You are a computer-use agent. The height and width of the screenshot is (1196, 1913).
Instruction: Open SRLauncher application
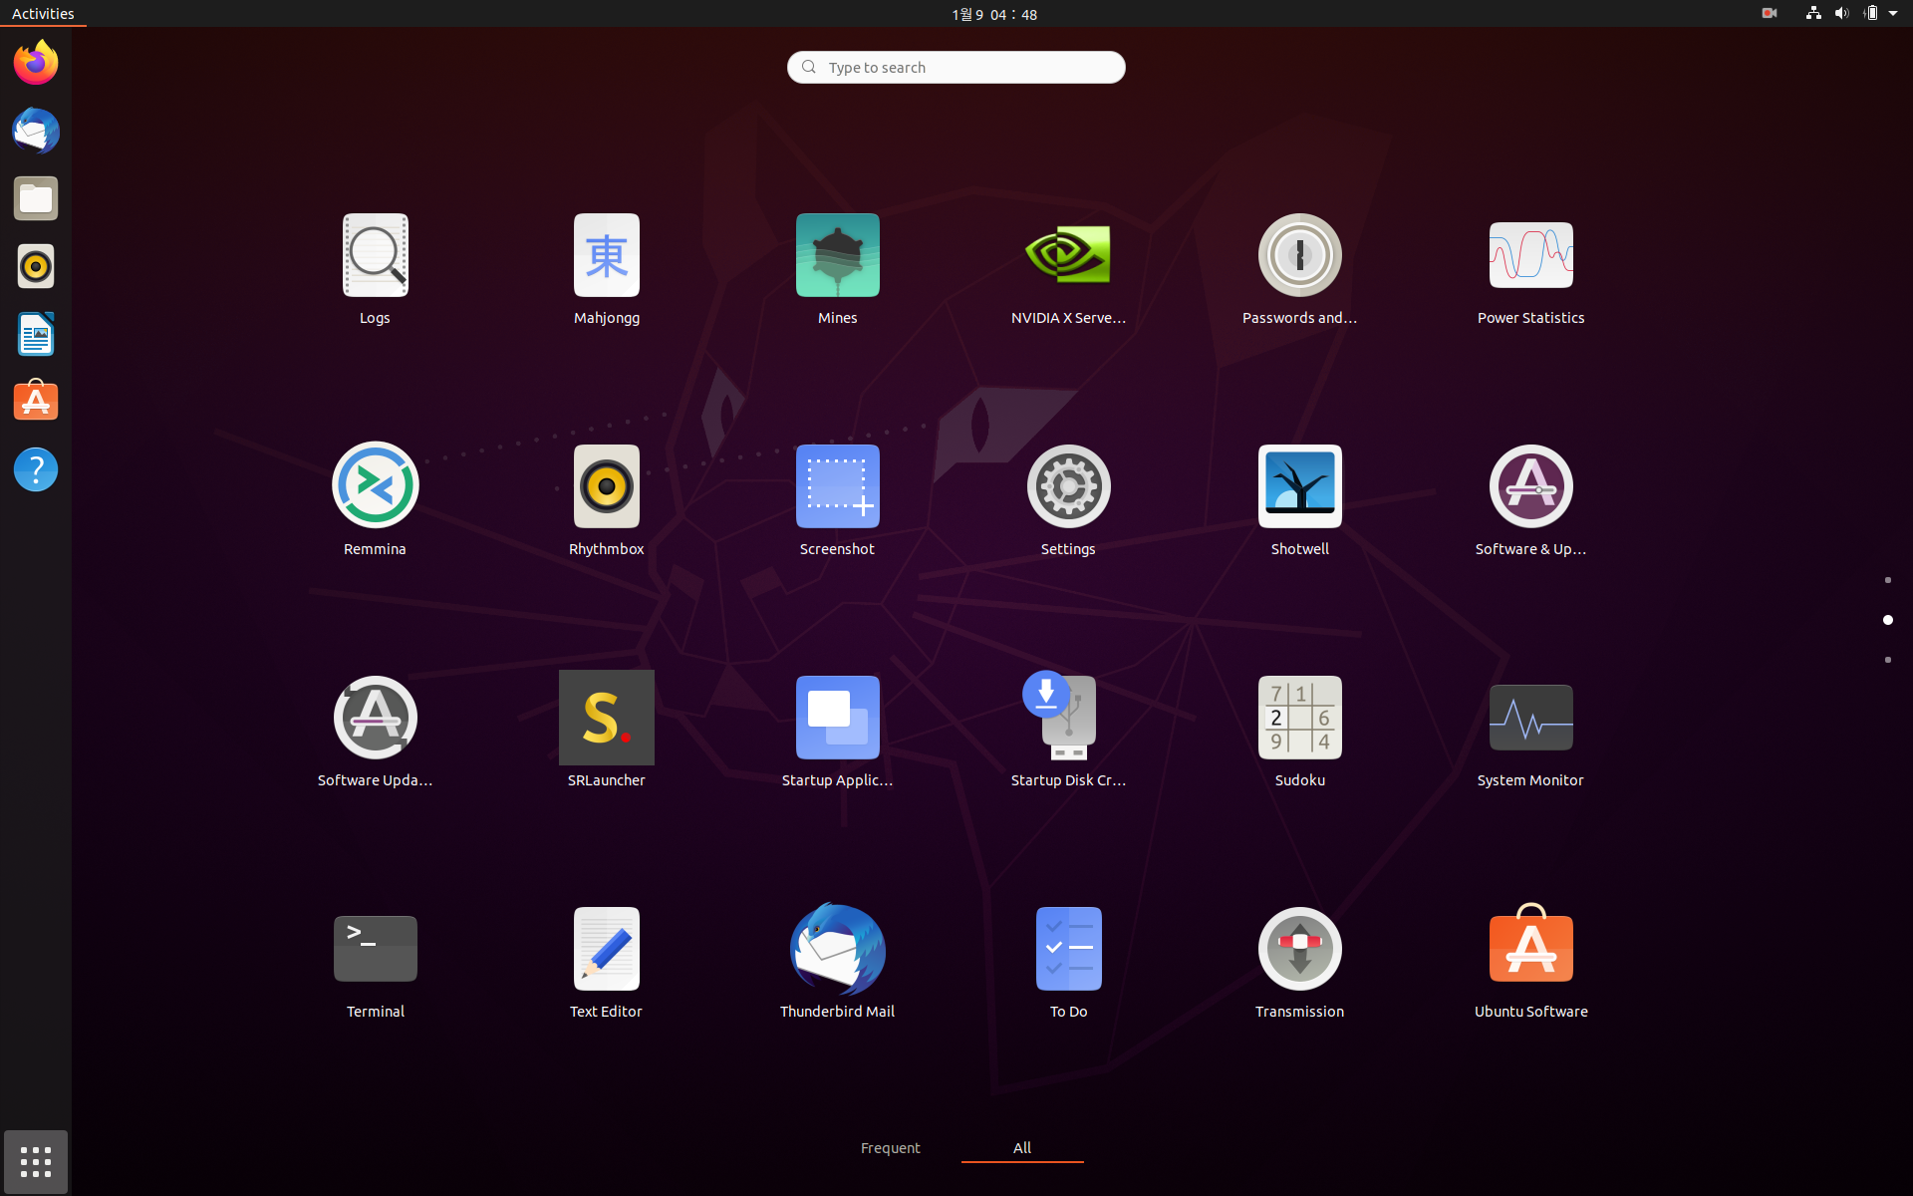(606, 732)
